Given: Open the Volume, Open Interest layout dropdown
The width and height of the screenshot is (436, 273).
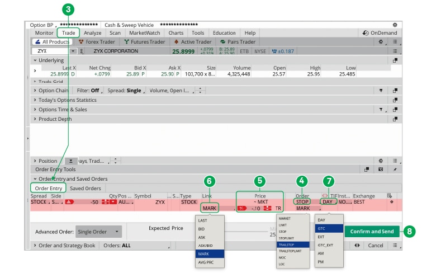Looking at the screenshot, I should [170, 91].
